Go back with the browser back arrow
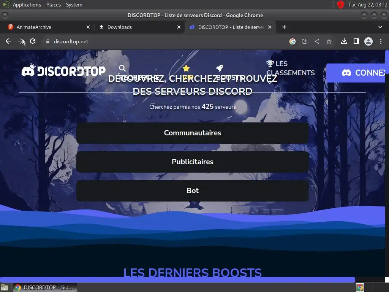This screenshot has height=292, width=389. [8, 41]
